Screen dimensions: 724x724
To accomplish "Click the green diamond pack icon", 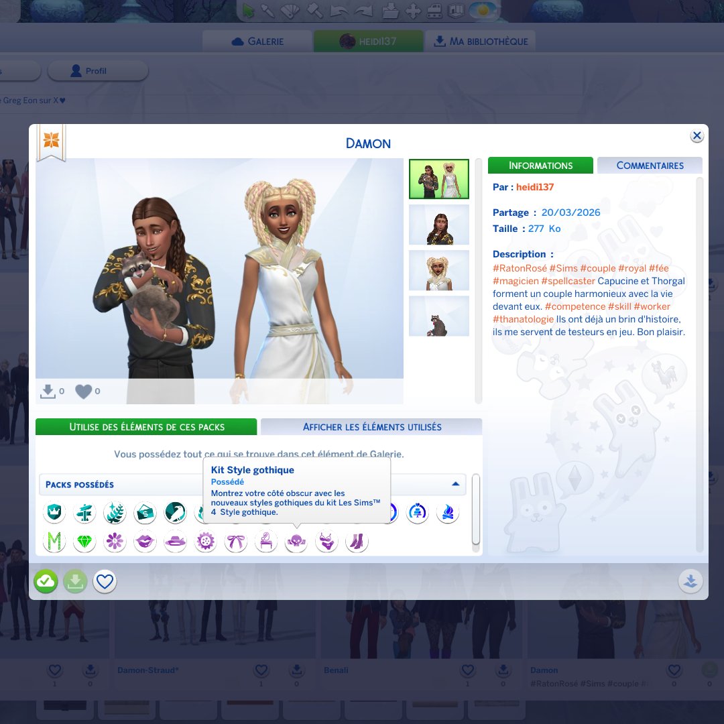I will coord(84,541).
